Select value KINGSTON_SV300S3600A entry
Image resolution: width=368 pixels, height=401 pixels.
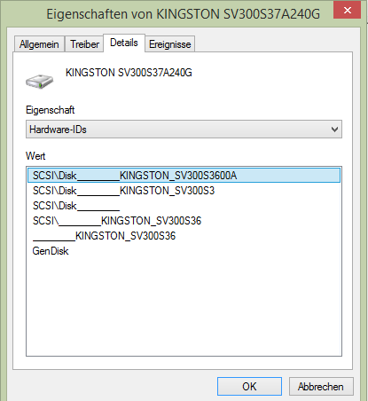click(x=184, y=176)
